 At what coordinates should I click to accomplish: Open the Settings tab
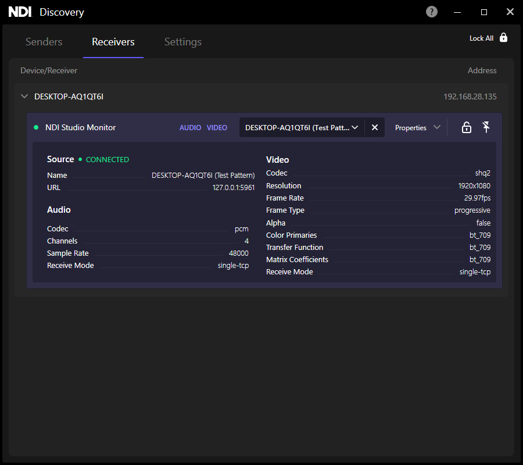(183, 42)
